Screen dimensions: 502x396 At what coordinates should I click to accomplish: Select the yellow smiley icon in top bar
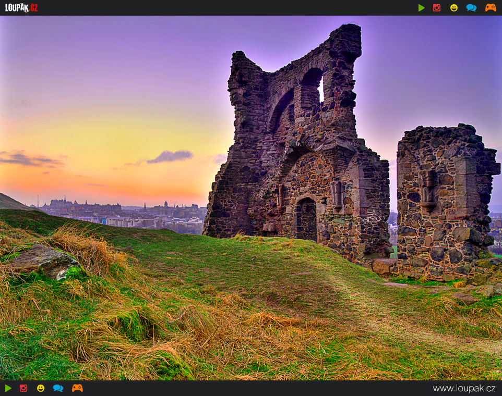(454, 8)
